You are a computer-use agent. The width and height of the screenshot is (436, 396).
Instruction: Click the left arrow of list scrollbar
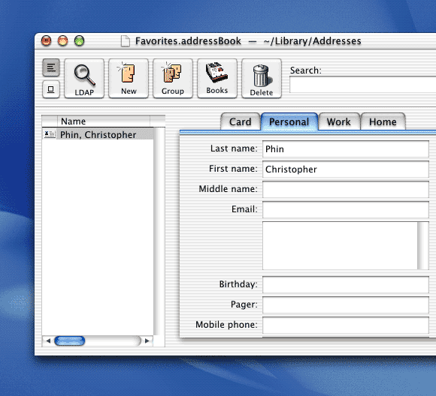(x=48, y=340)
